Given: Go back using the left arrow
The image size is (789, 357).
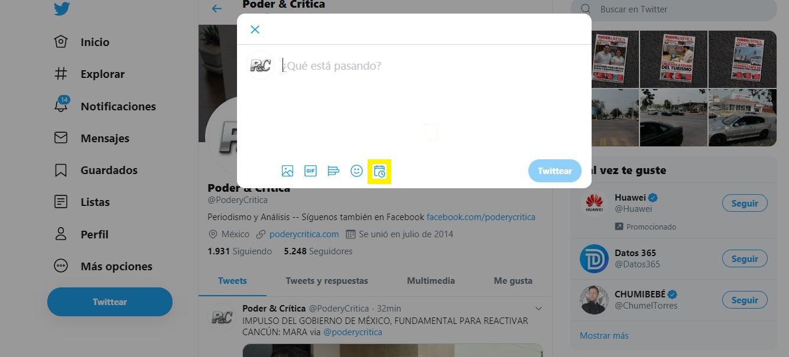Looking at the screenshot, I should coord(217,8).
